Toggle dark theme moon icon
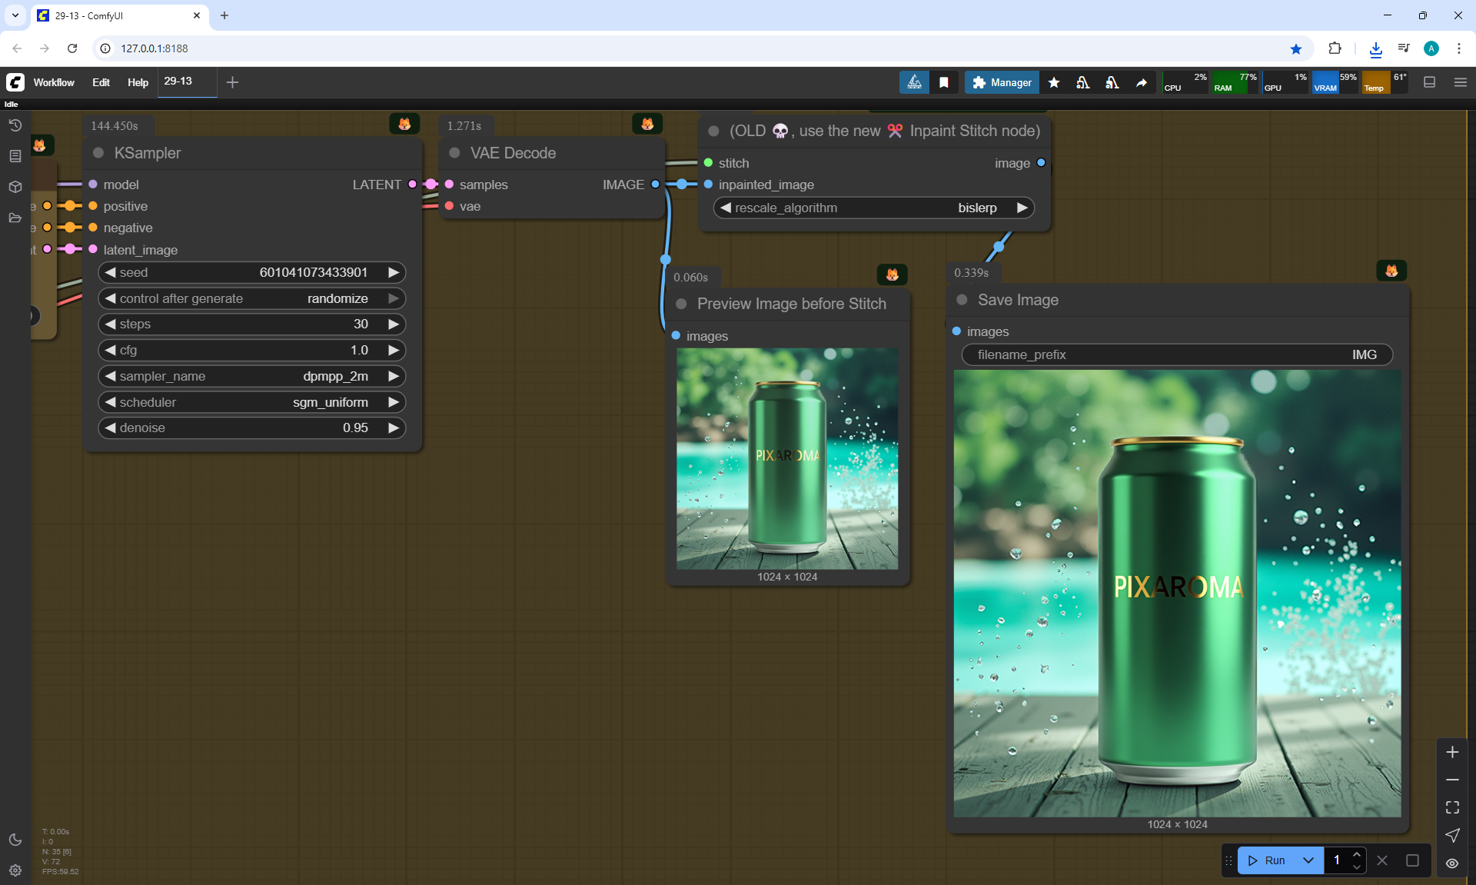 (x=15, y=840)
